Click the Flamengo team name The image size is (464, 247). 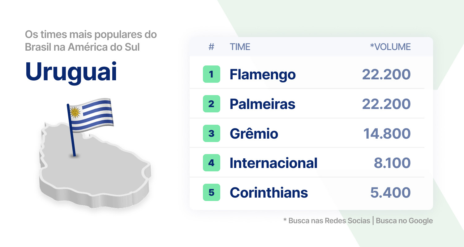263,74
